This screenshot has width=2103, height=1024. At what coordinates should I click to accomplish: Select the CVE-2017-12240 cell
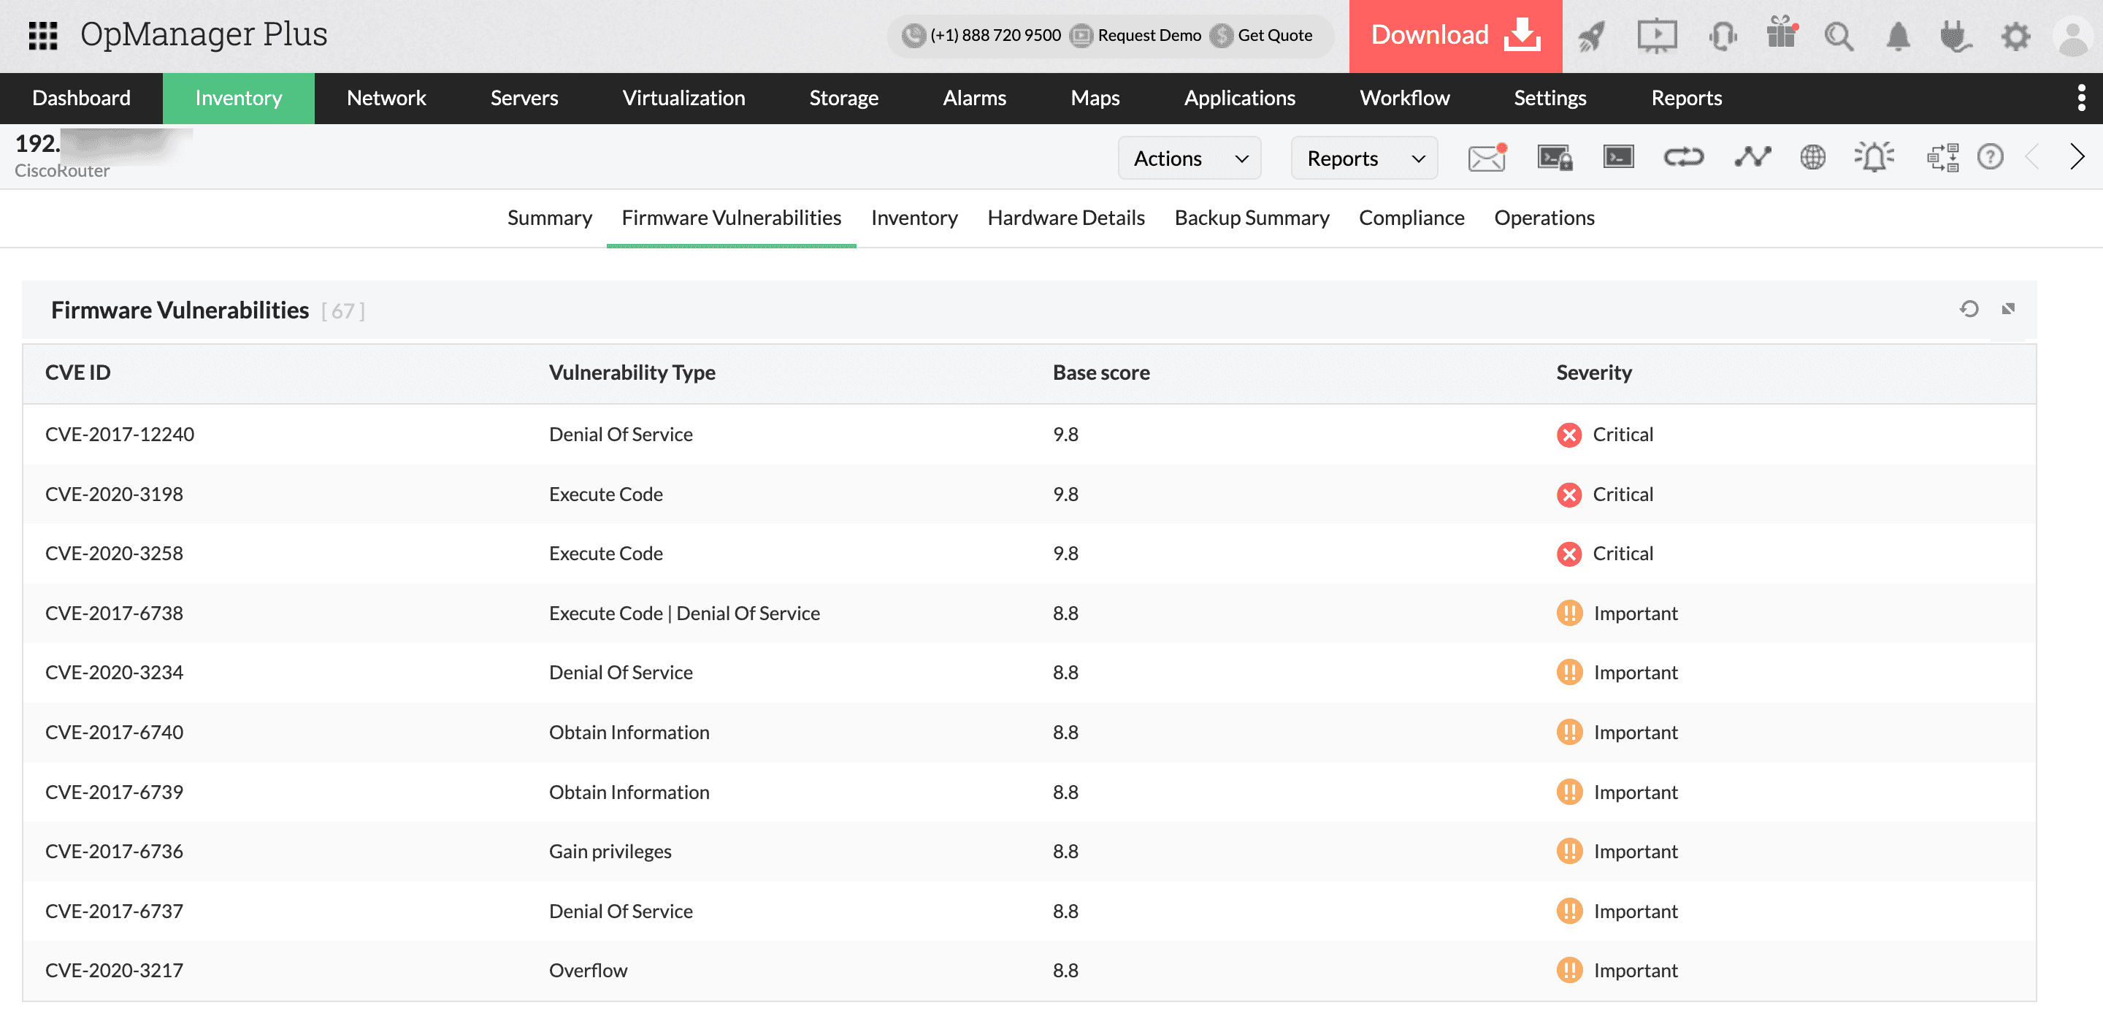click(x=119, y=435)
